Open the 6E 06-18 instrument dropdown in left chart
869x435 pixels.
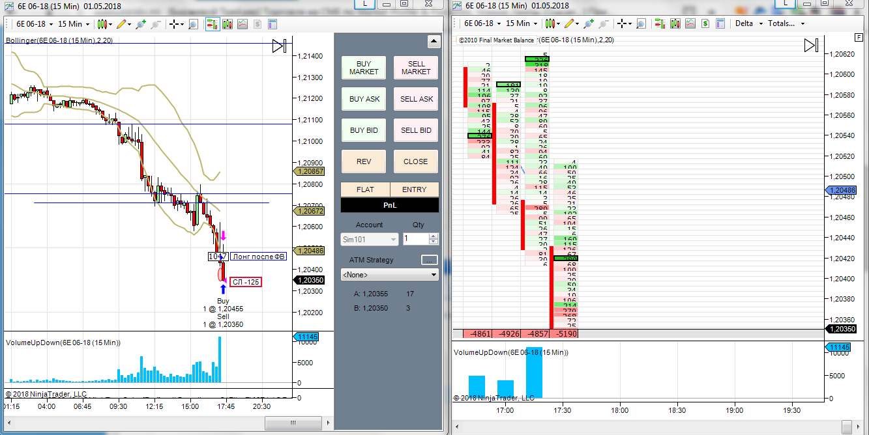click(35, 24)
